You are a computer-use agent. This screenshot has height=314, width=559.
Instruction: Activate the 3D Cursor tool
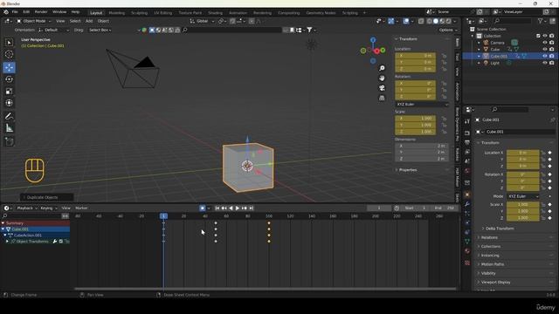point(10,54)
